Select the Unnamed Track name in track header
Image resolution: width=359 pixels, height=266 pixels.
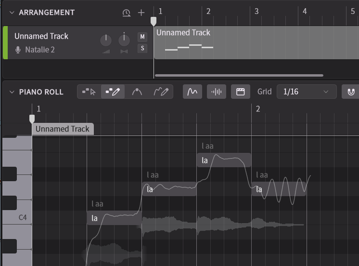pyautogui.click(x=41, y=36)
